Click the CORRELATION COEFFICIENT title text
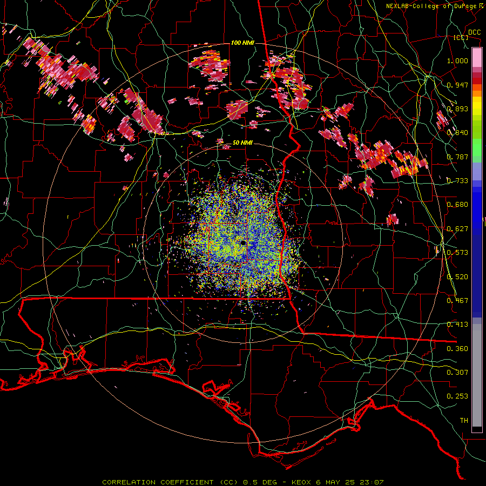 click(158, 482)
